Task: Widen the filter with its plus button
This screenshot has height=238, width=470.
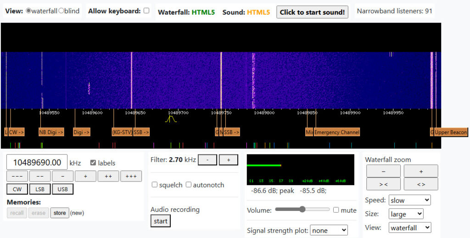Action: point(228,160)
